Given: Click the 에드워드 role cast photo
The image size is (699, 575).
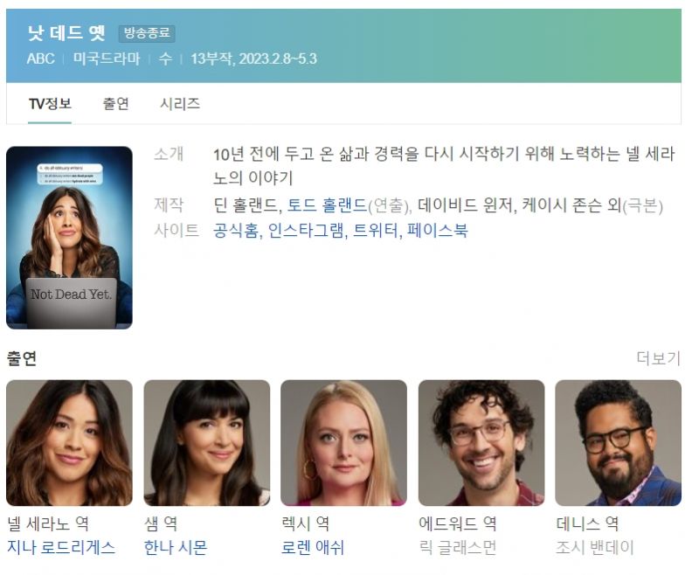Looking at the screenshot, I should coord(481,443).
